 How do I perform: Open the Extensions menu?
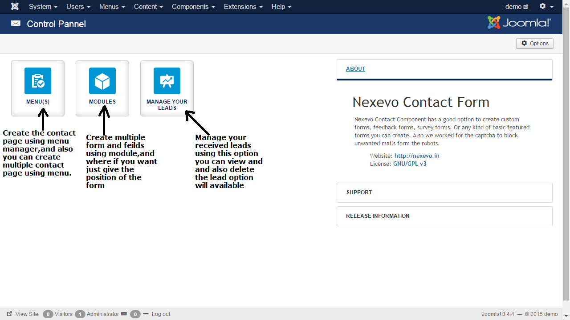(243, 7)
